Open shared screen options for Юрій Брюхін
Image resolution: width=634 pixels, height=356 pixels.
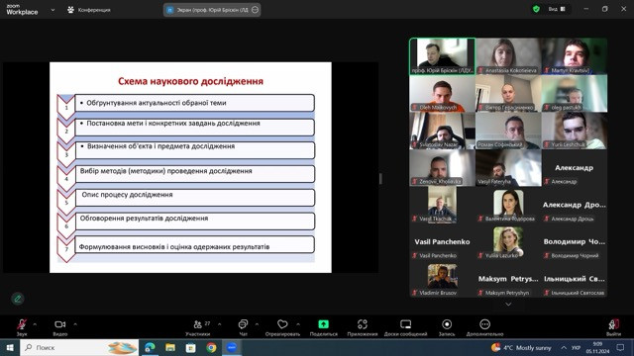[256, 10]
